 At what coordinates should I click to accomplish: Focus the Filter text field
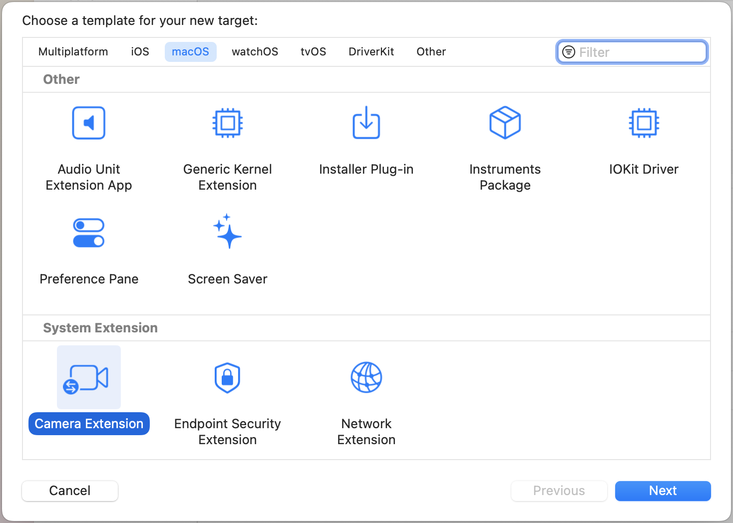pyautogui.click(x=632, y=52)
